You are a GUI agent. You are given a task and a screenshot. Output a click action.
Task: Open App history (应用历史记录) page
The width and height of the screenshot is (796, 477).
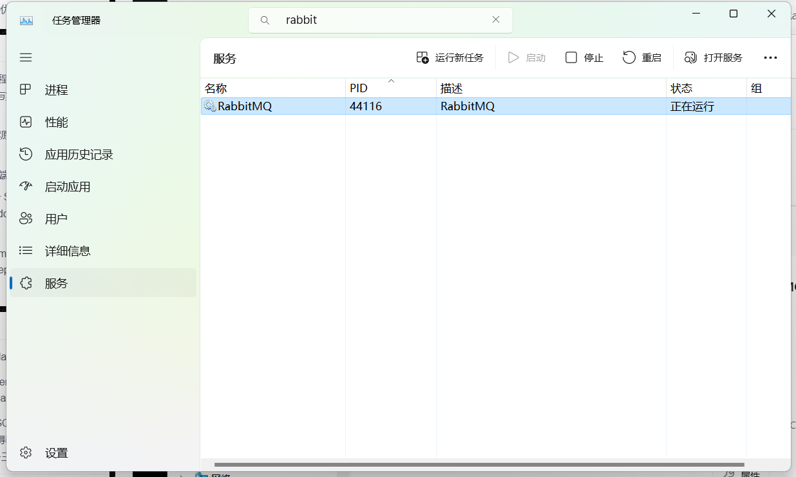103,155
